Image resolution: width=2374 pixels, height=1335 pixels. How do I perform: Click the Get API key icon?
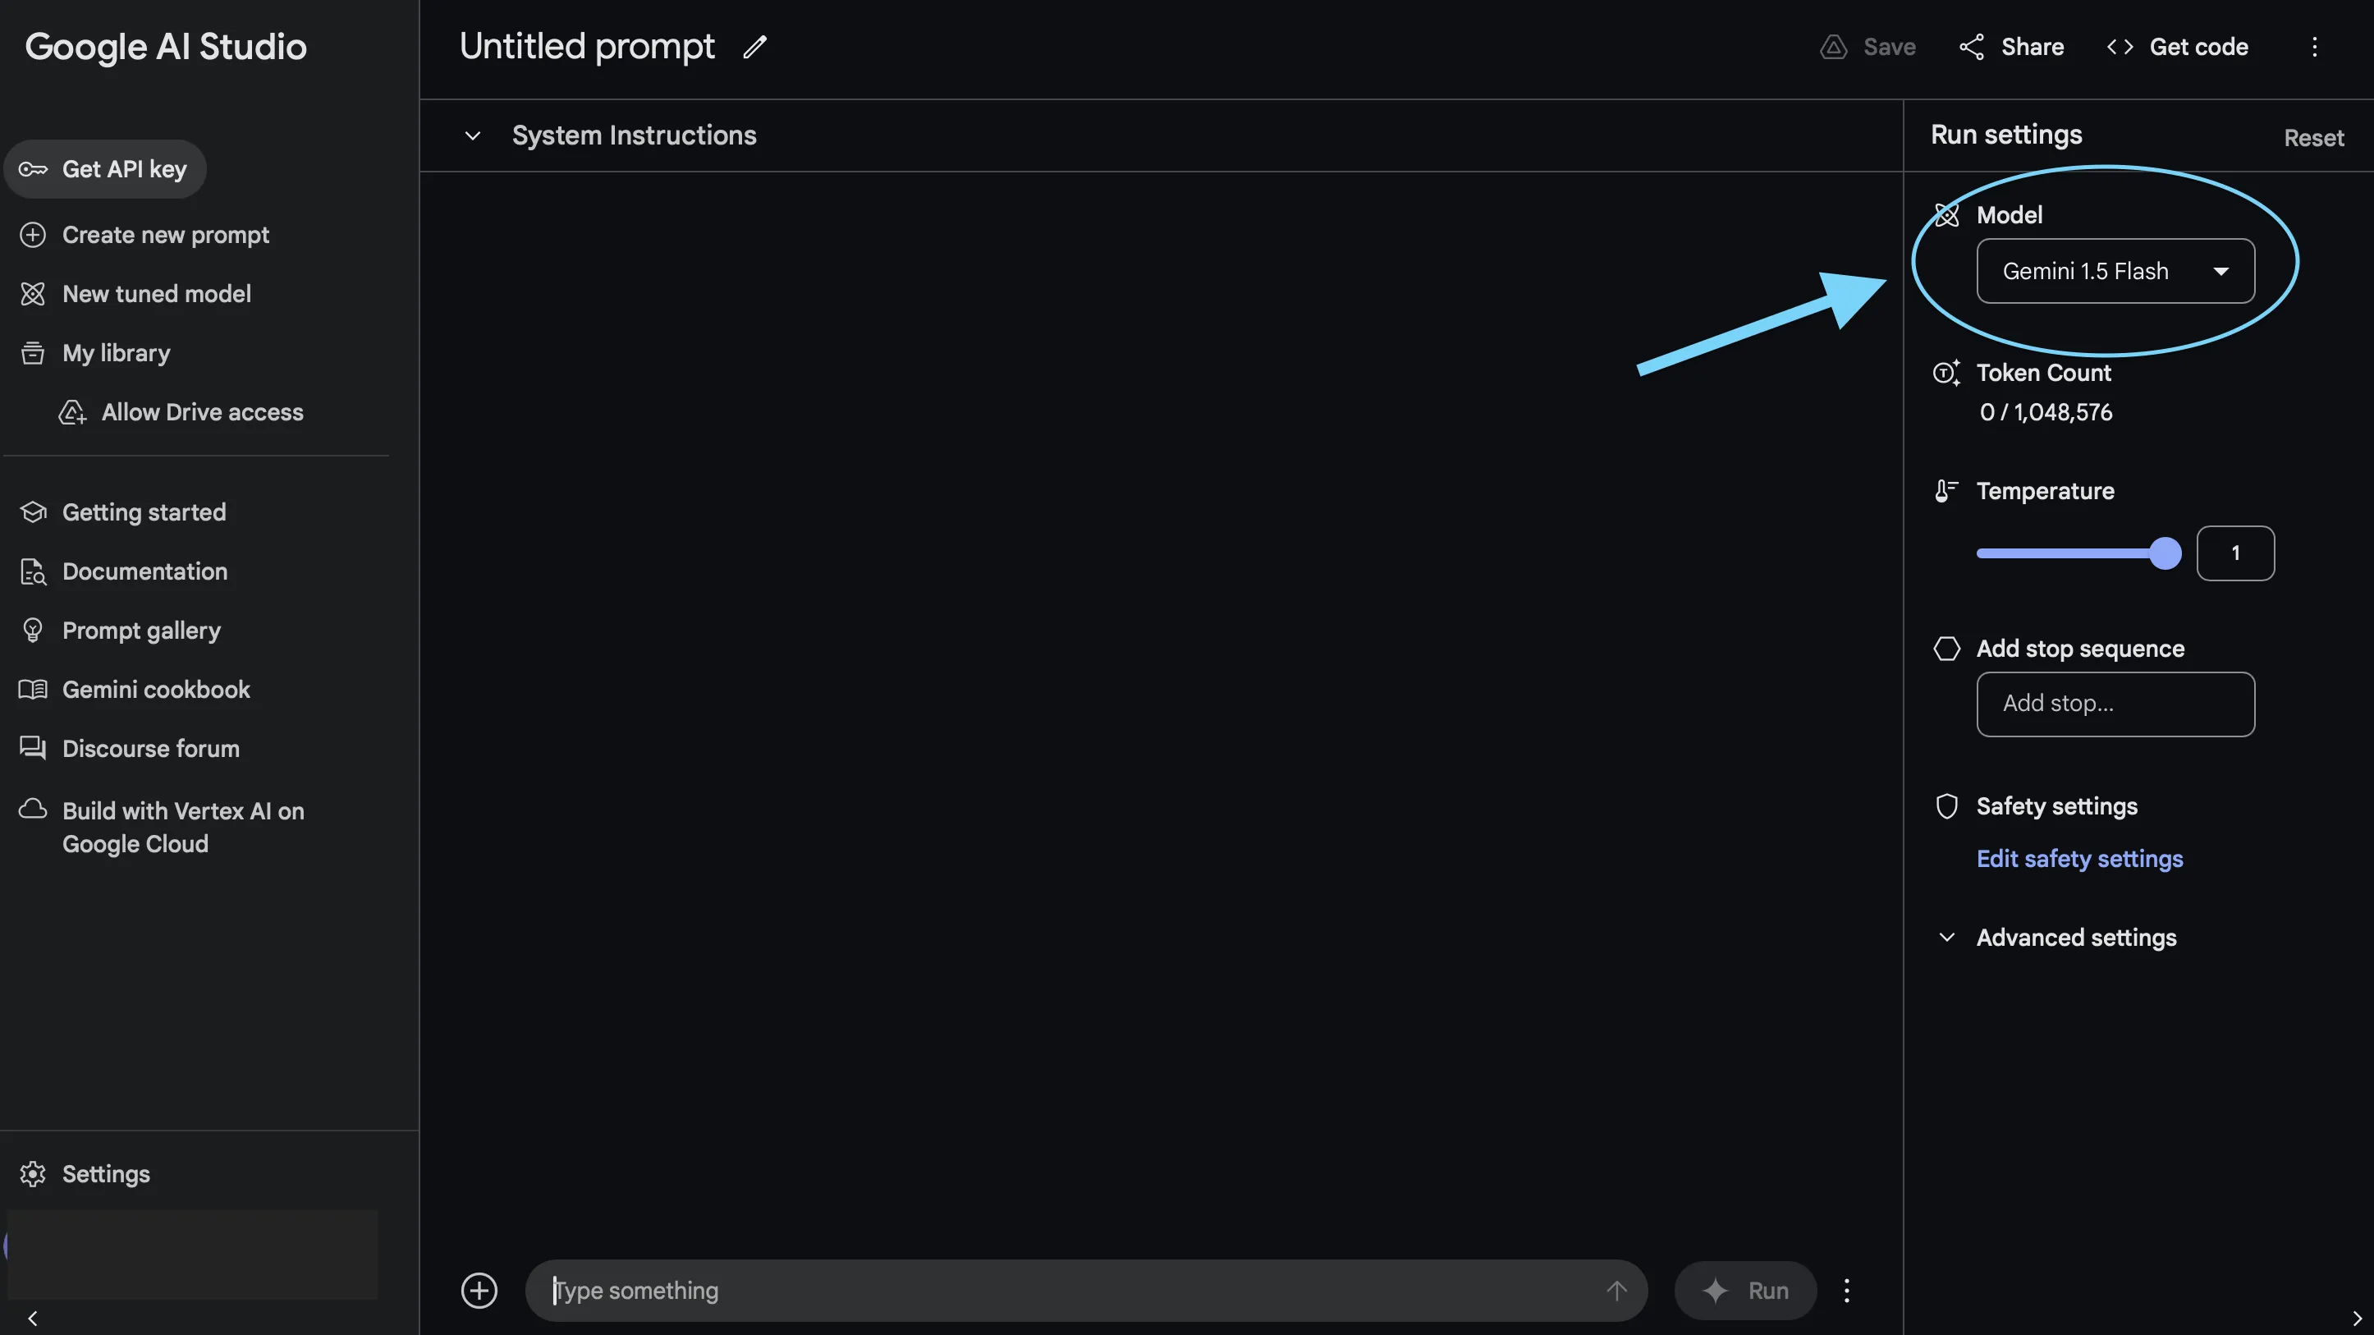click(31, 169)
